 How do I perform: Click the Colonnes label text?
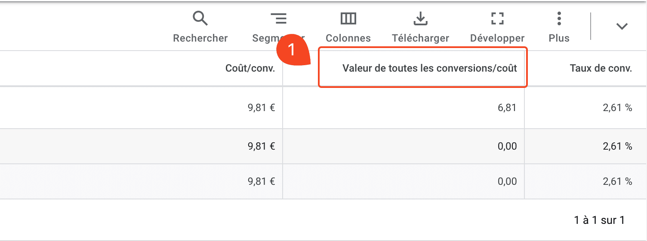pyautogui.click(x=348, y=38)
